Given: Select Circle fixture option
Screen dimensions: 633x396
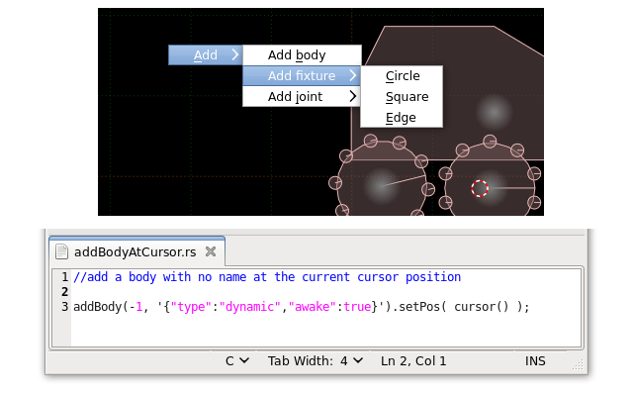Looking at the screenshot, I should pyautogui.click(x=402, y=76).
